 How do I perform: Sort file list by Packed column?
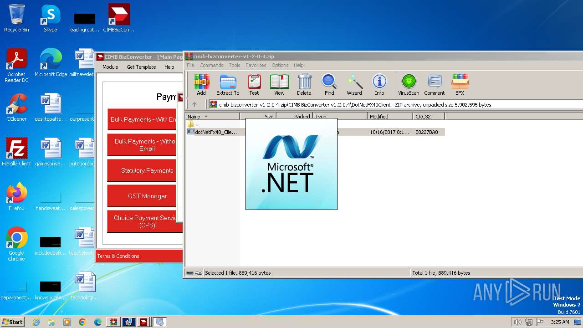tap(294, 117)
